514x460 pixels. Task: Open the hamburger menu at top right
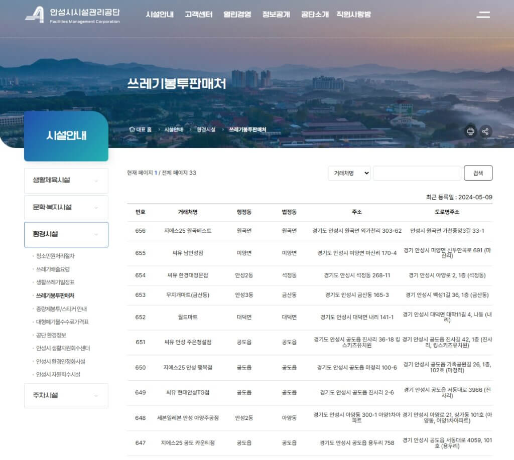pos(483,15)
